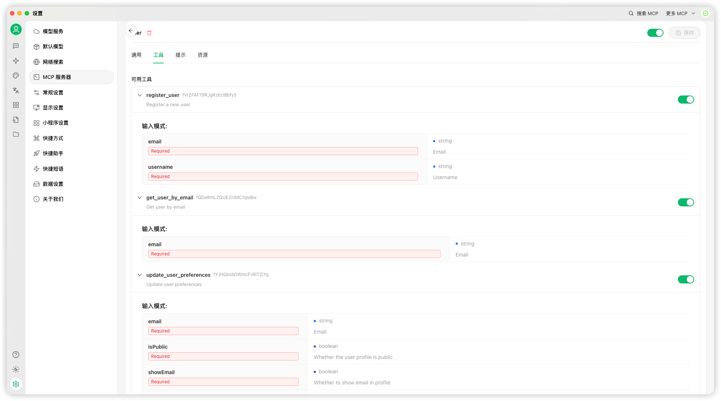Open 显示设置 settings

[71, 108]
